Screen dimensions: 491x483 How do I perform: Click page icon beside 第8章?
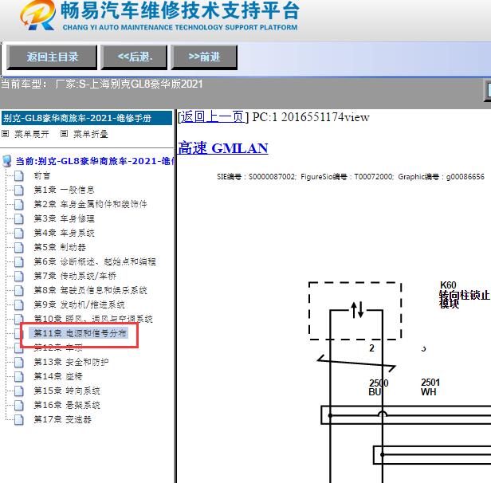point(19,291)
